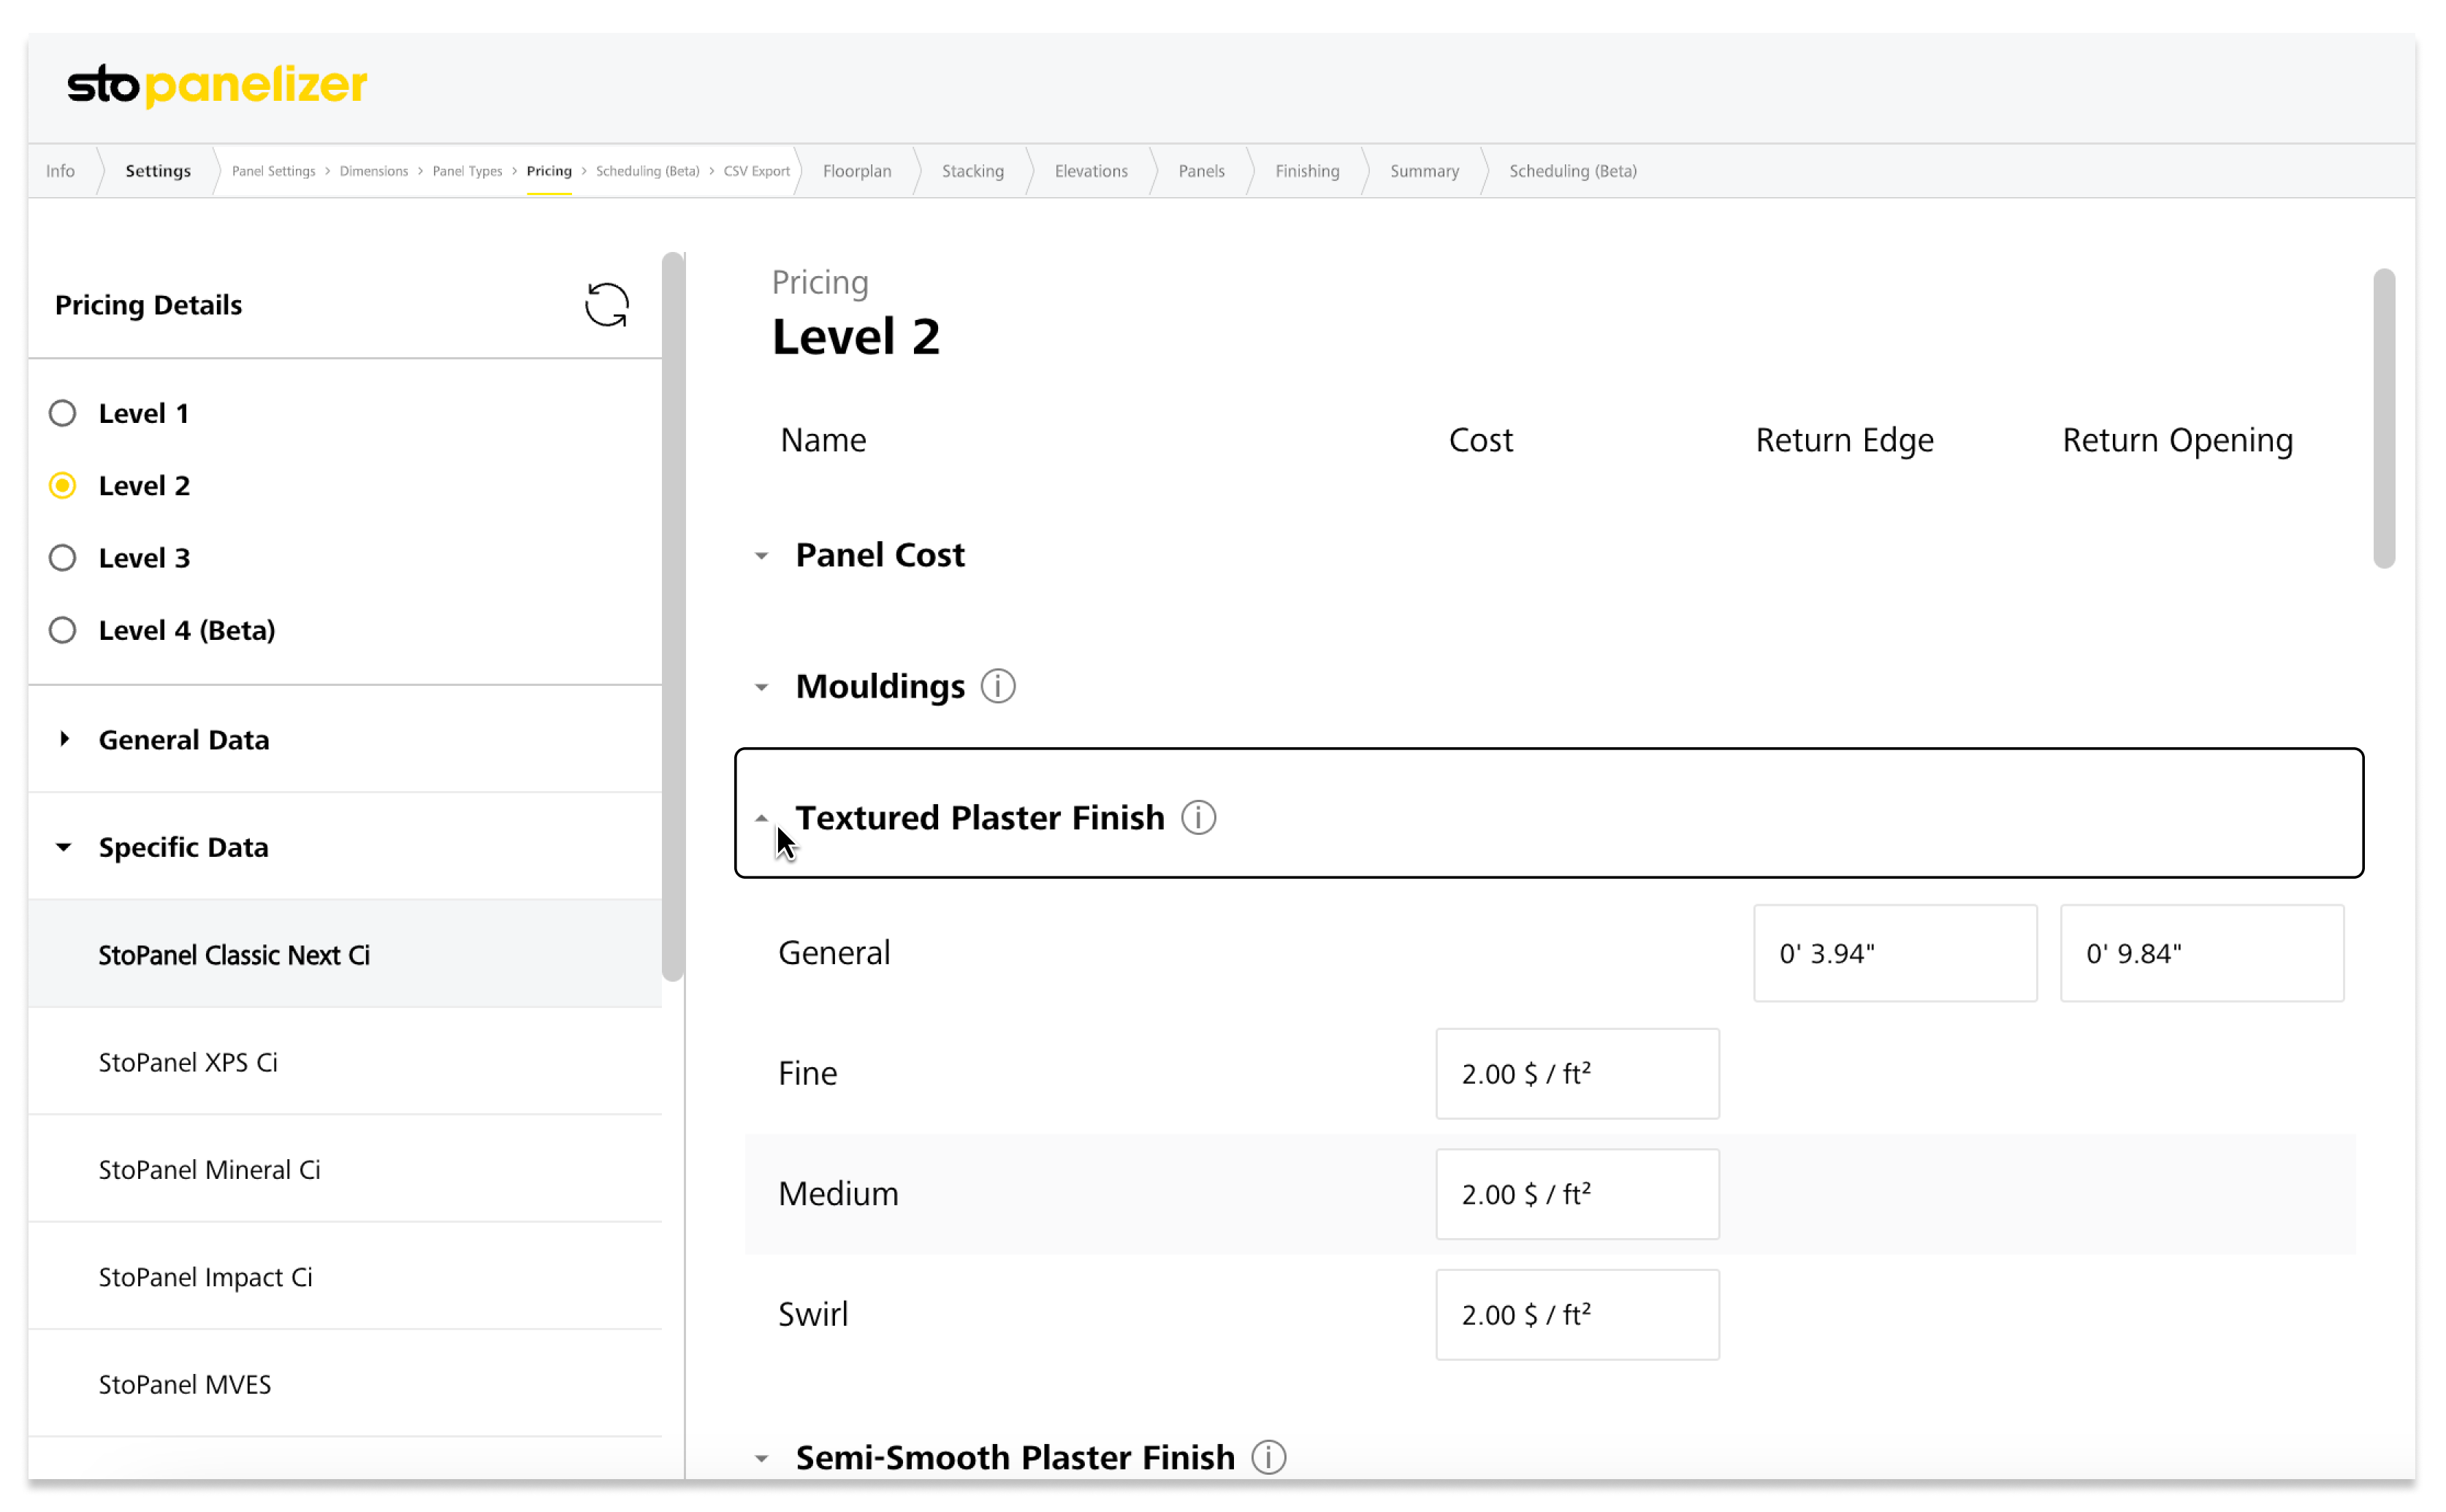Open the Scheduling (Beta) settings sub-tab
The height and width of the screenshot is (1512, 2446).
[647, 171]
